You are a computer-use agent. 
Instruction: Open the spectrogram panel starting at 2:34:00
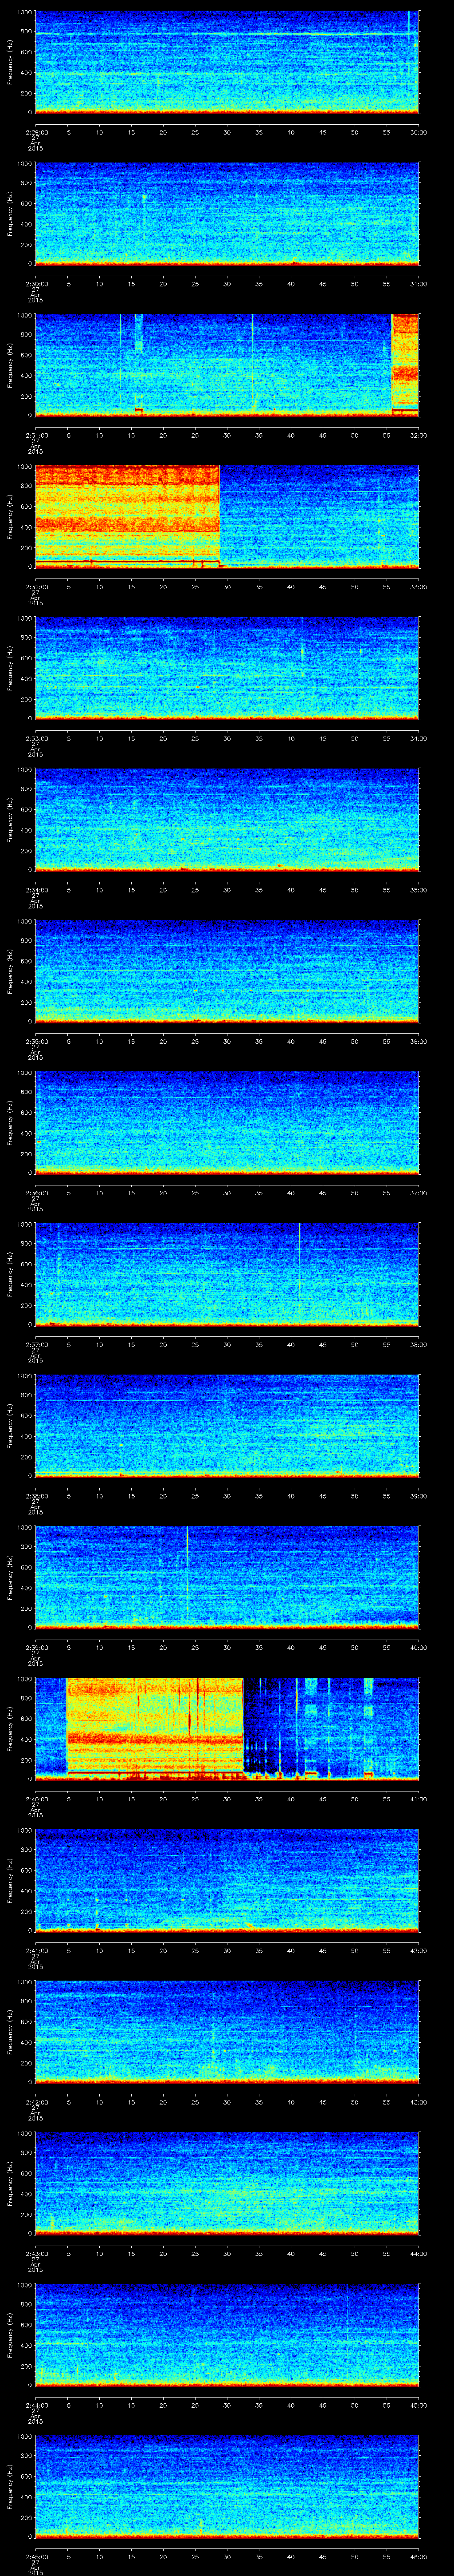(x=227, y=819)
